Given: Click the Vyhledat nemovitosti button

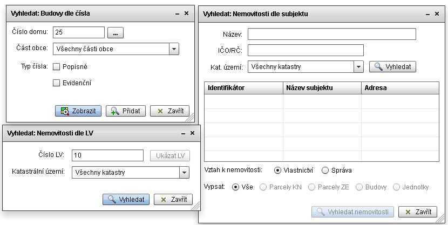Looking at the screenshot, I should (x=352, y=212).
